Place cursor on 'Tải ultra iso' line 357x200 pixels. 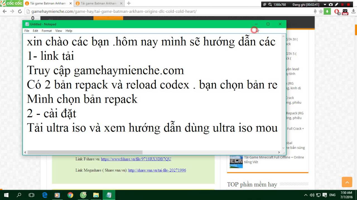click(x=152, y=128)
